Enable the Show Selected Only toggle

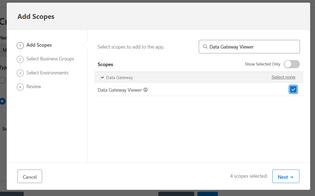[x=292, y=64]
